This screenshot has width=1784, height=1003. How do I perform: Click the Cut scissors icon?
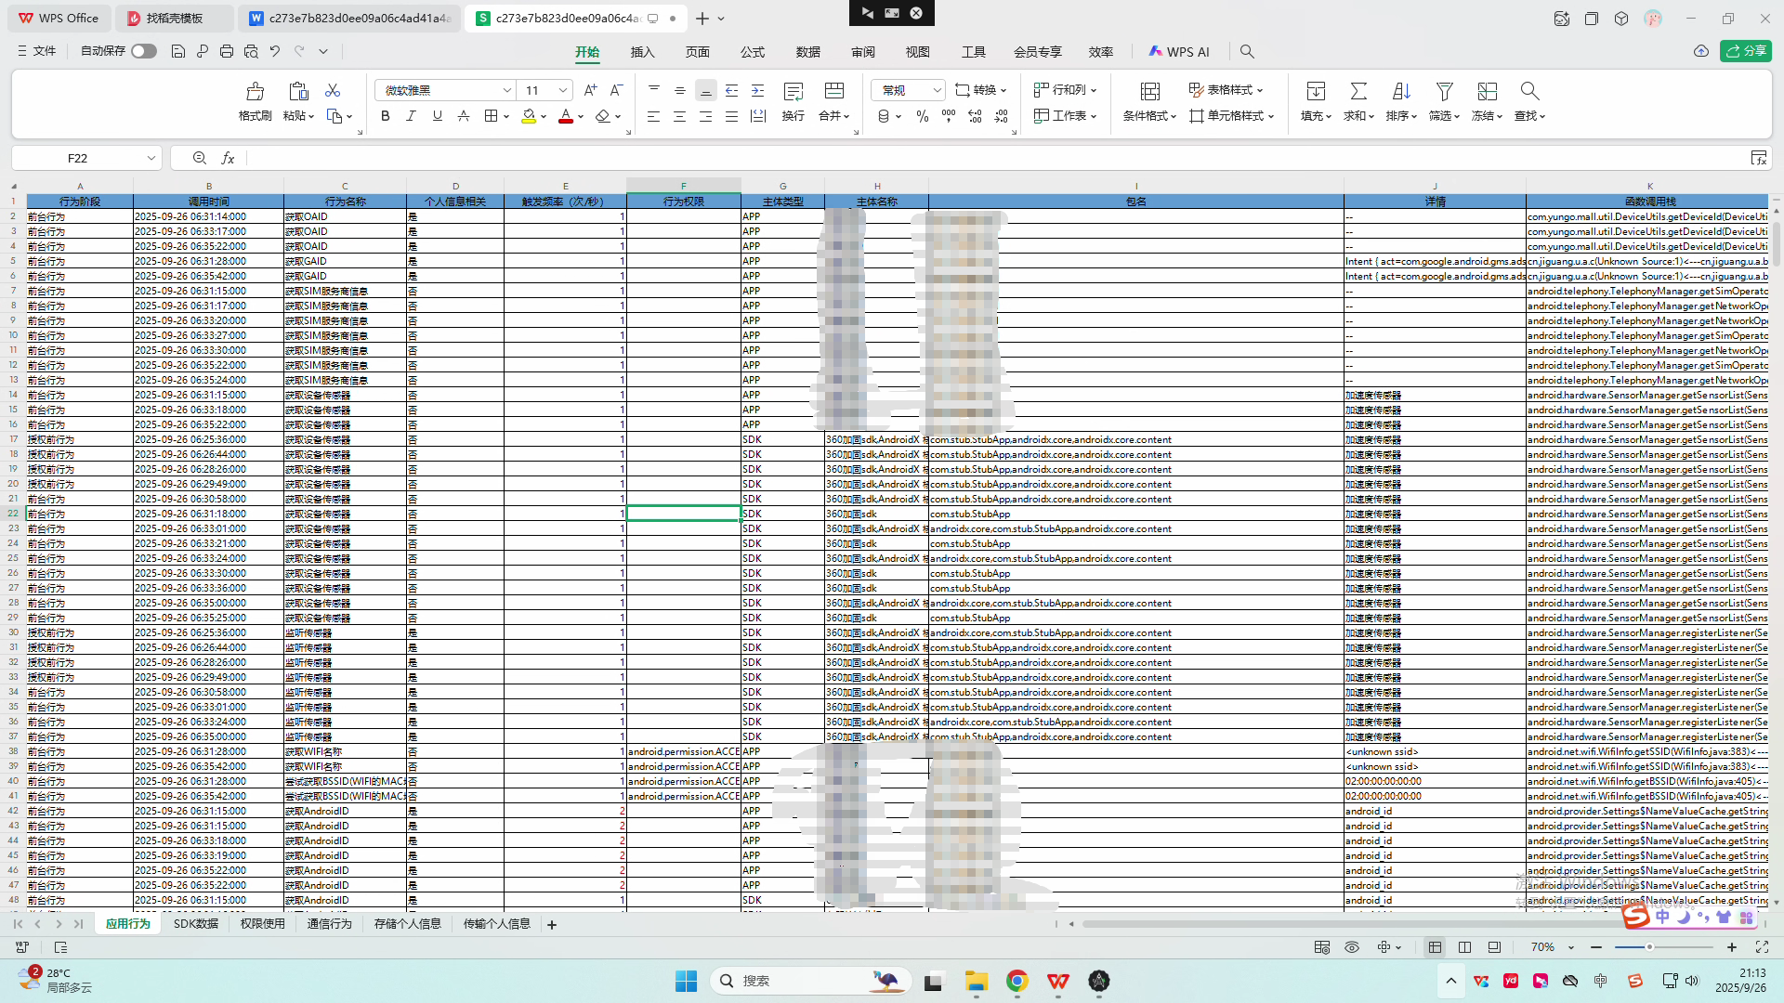(333, 90)
